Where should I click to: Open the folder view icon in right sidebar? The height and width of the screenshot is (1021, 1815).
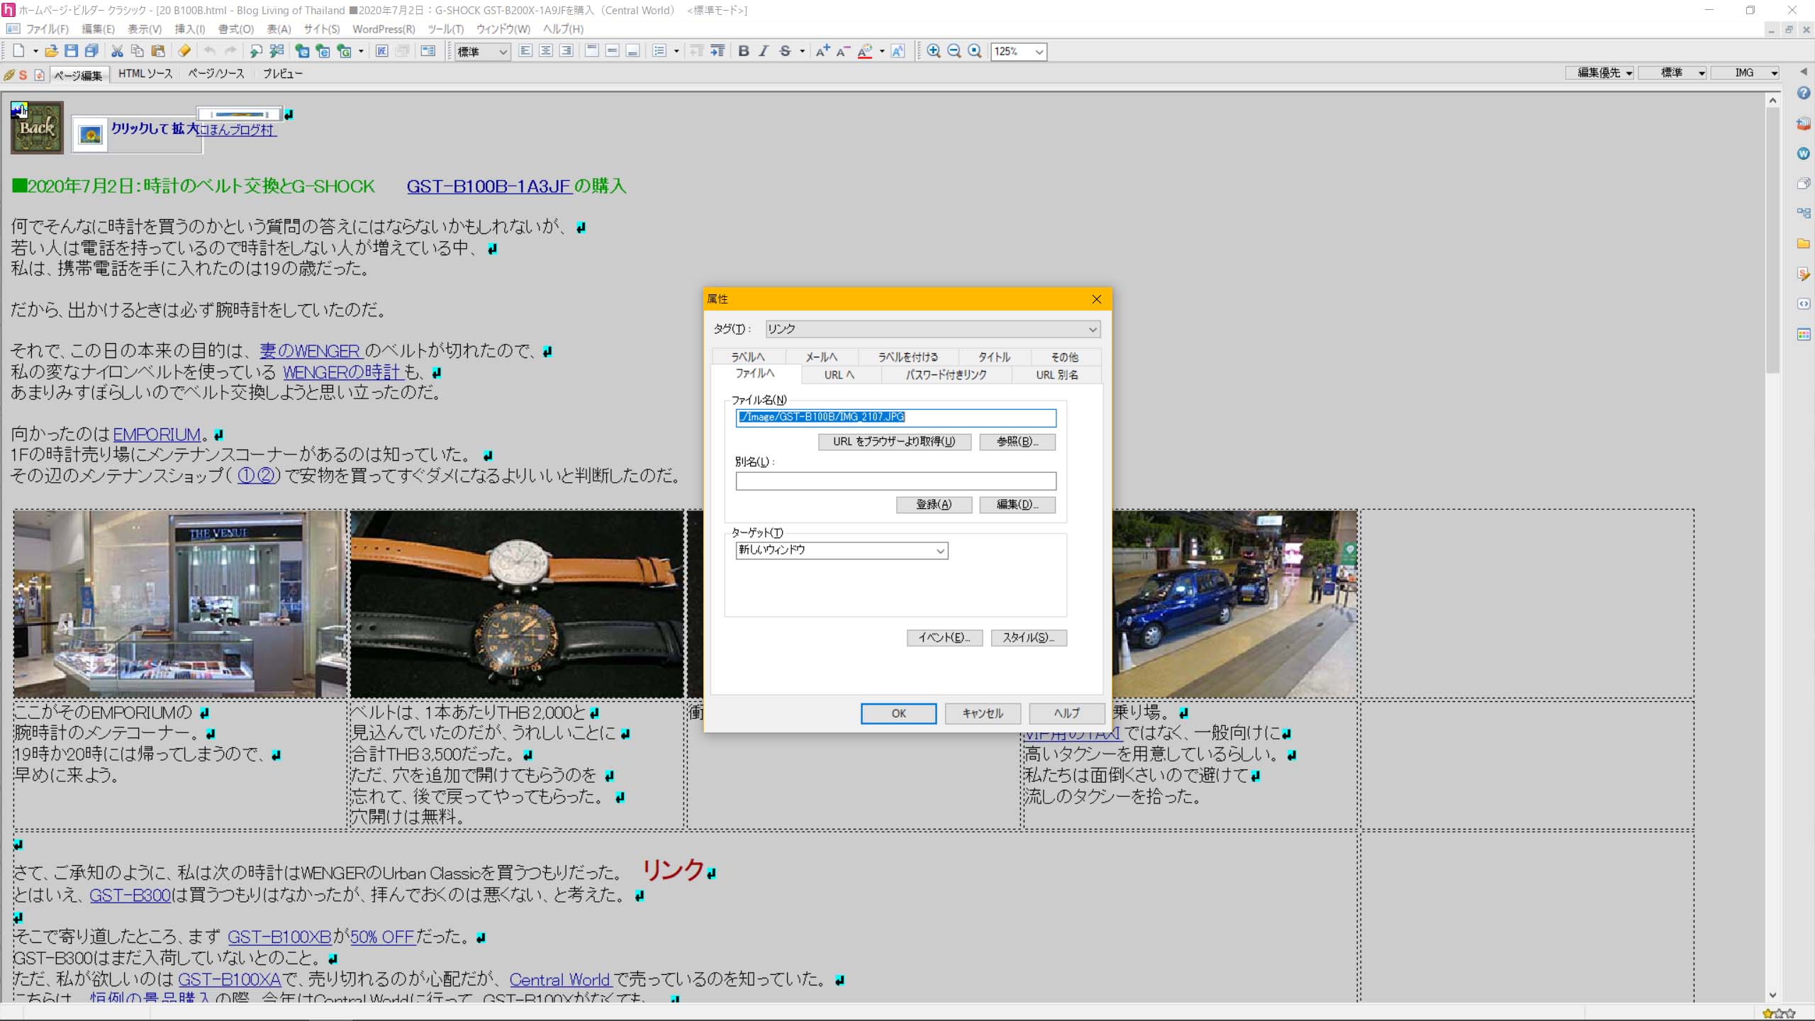(1804, 243)
